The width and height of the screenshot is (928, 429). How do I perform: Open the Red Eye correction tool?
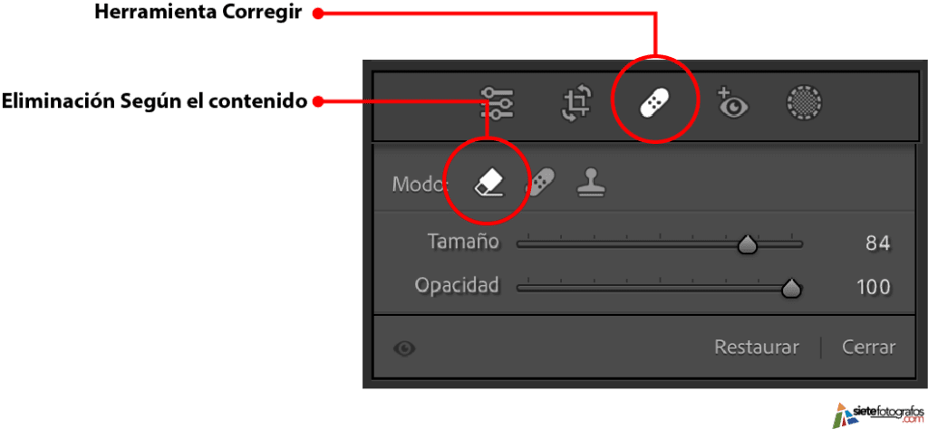(x=732, y=103)
